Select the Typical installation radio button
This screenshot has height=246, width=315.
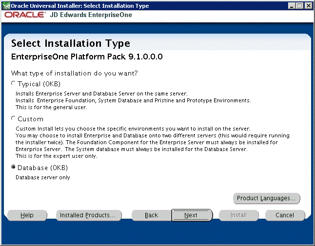(13, 83)
